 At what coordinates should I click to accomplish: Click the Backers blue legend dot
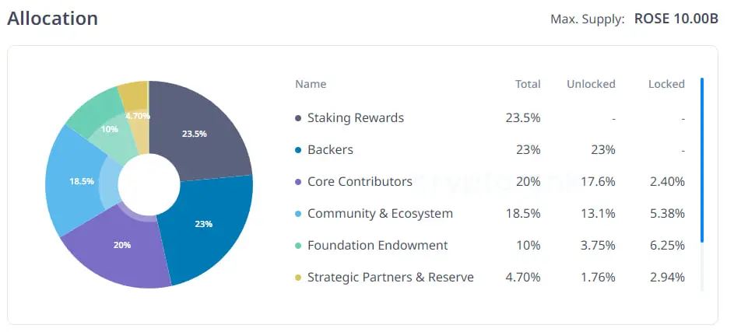click(x=298, y=150)
